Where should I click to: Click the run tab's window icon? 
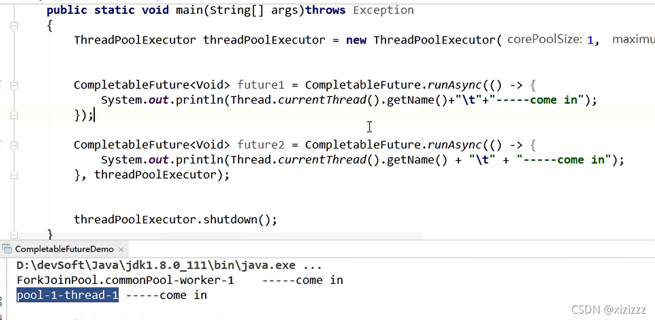point(6,249)
